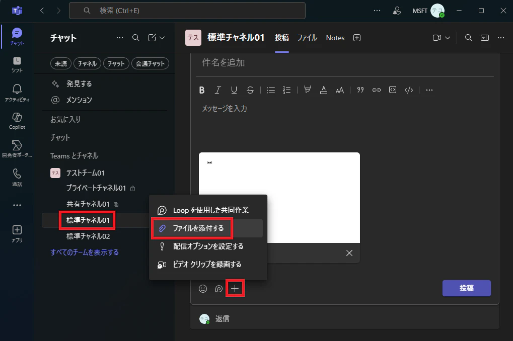The height and width of the screenshot is (341, 513).
Task: Start a meeting with the video icon
Action: 437,38
